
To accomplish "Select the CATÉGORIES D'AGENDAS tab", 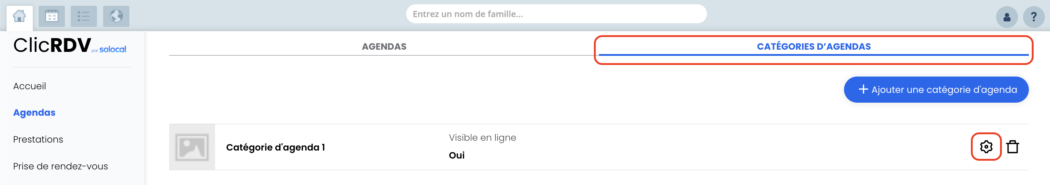I will [813, 46].
